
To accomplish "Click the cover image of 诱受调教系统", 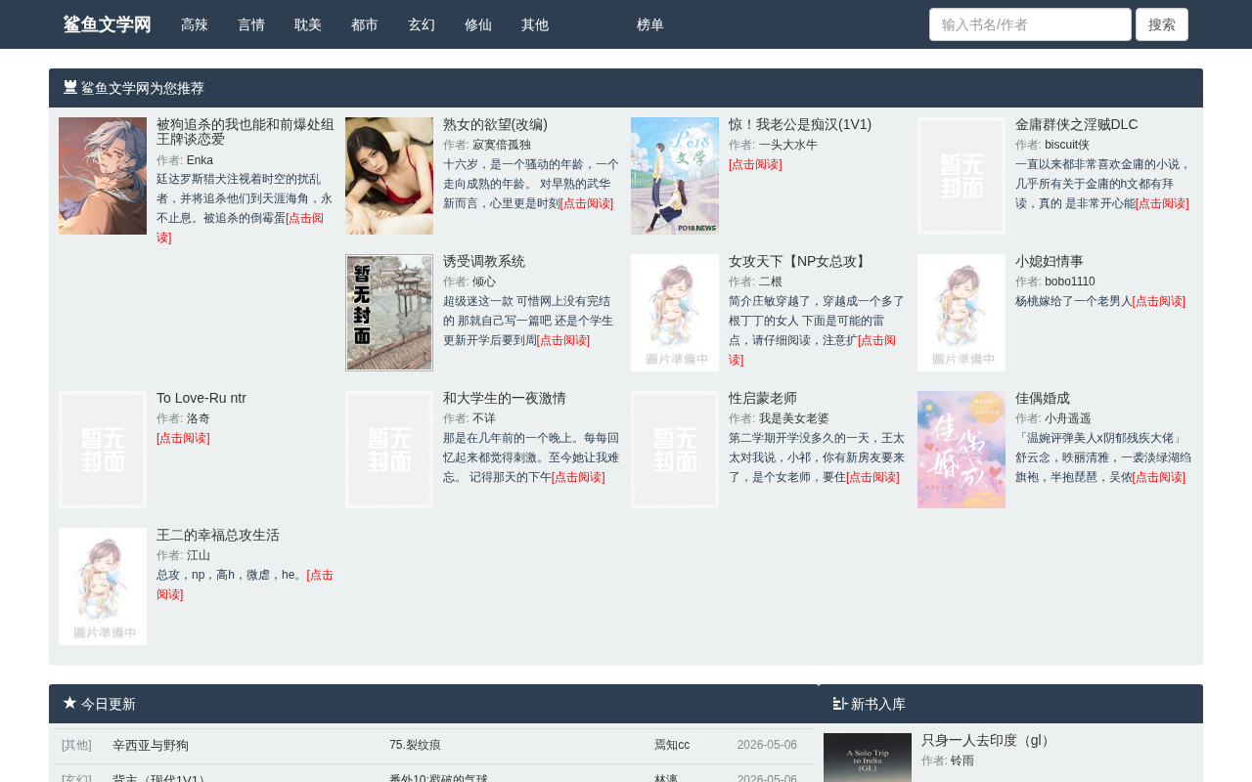I will tap(389, 313).
